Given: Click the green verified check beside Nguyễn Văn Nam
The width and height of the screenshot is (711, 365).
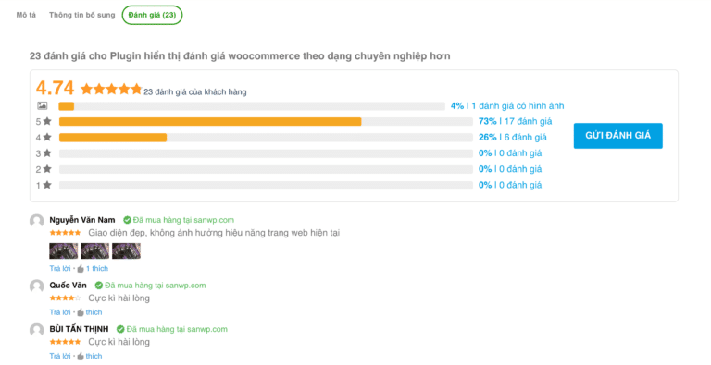Looking at the screenshot, I should tap(128, 220).
